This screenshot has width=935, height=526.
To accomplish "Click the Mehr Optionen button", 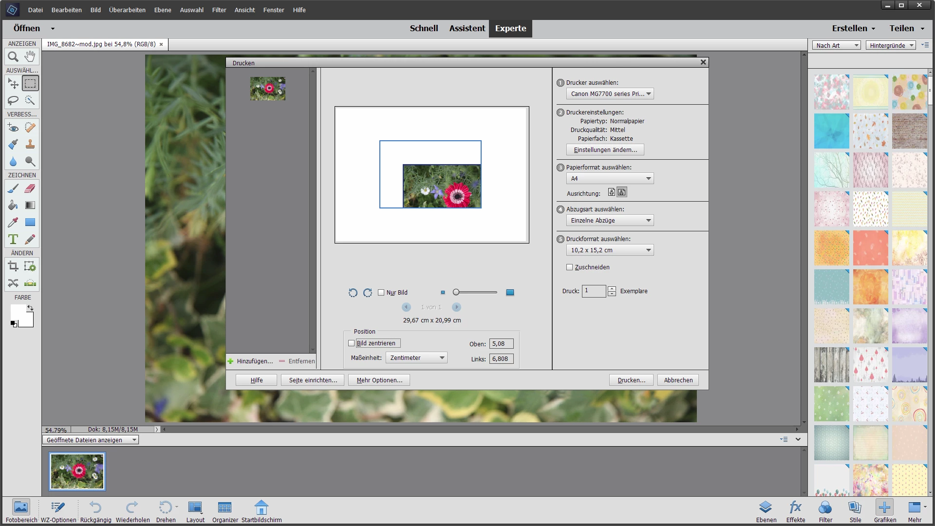I will point(379,380).
